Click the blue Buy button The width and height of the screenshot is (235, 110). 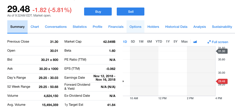98,12
